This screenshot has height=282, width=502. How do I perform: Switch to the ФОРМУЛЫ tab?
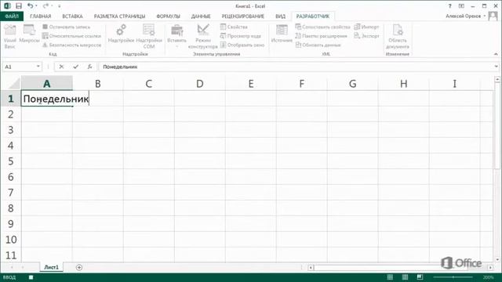coord(168,16)
